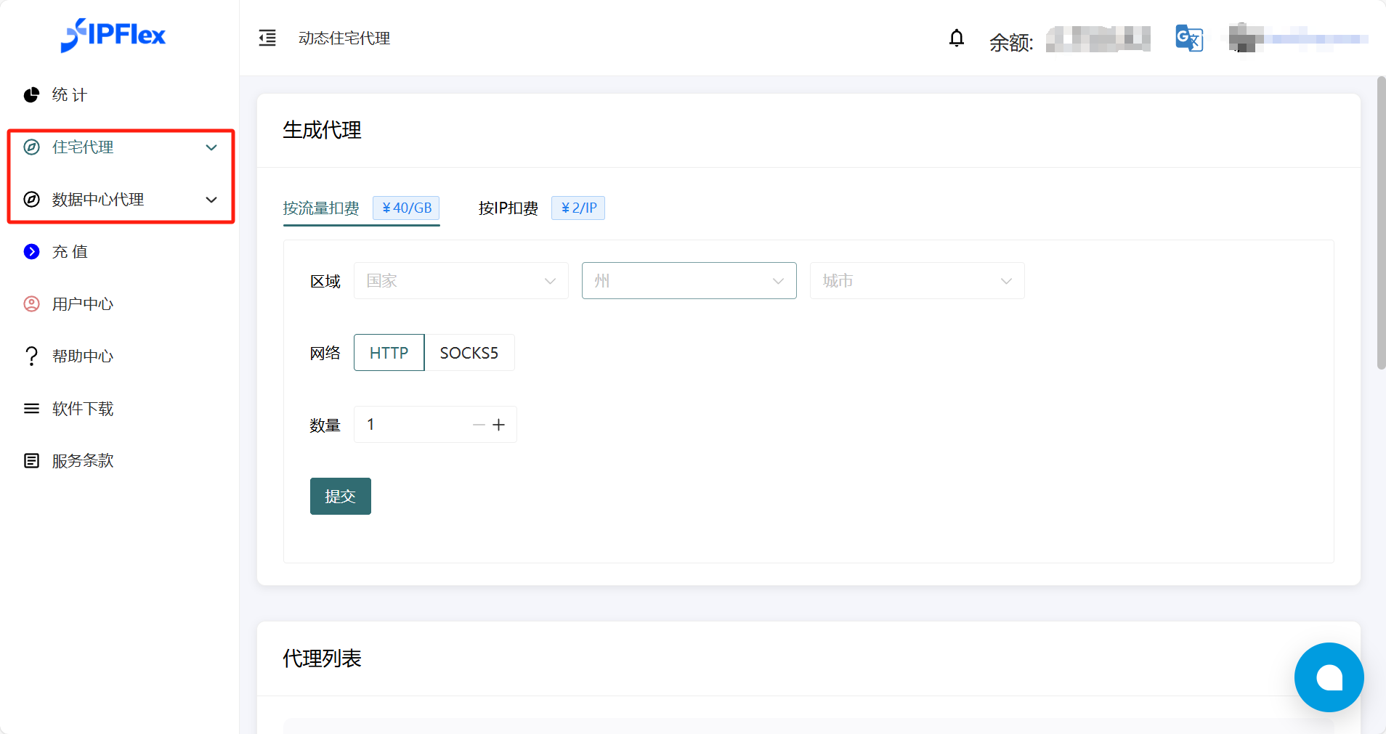
Task: Click the recharge arrow circle icon
Action: [31, 252]
